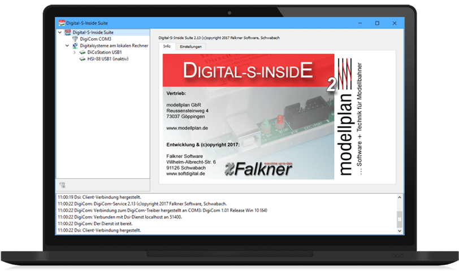Click the Vertrieb heading text
This screenshot has height=271, width=459.
coord(176,94)
